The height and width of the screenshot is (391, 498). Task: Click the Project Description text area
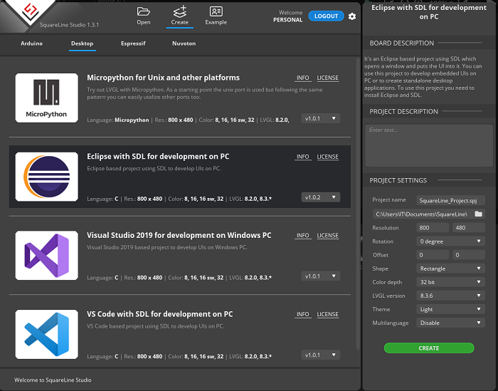(x=429, y=145)
